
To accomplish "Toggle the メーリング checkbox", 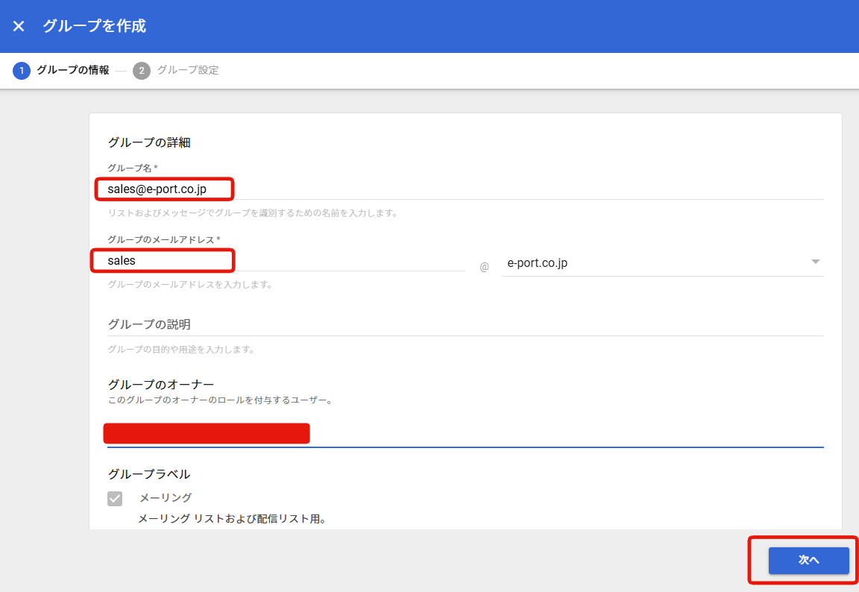I will [x=115, y=499].
